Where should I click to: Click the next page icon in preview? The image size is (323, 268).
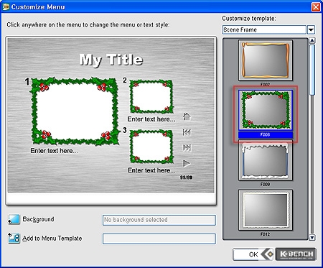click(187, 147)
